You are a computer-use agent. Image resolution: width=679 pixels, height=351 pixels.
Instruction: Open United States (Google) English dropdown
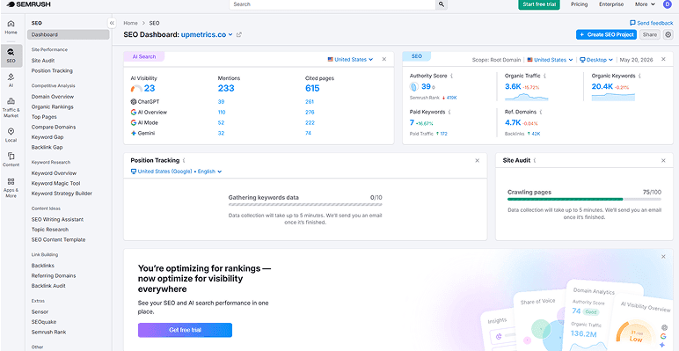(x=176, y=172)
